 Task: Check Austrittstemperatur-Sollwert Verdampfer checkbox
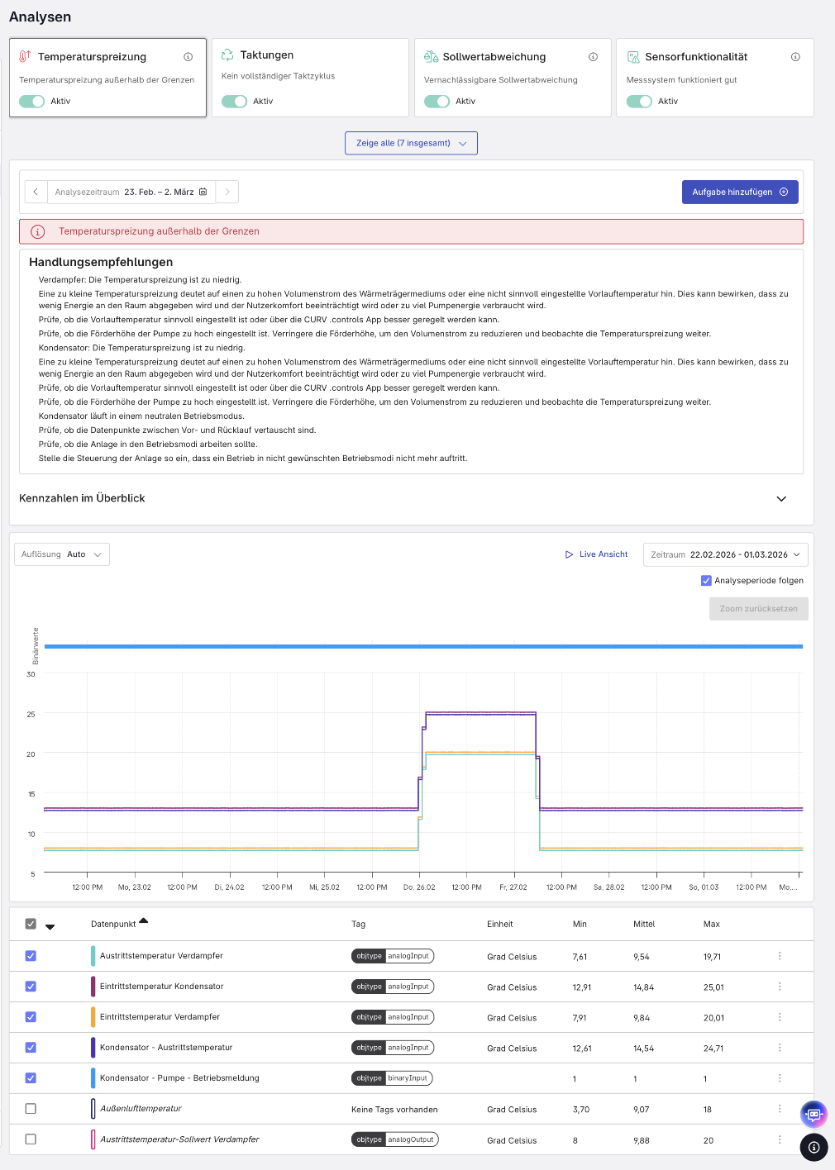31,1139
